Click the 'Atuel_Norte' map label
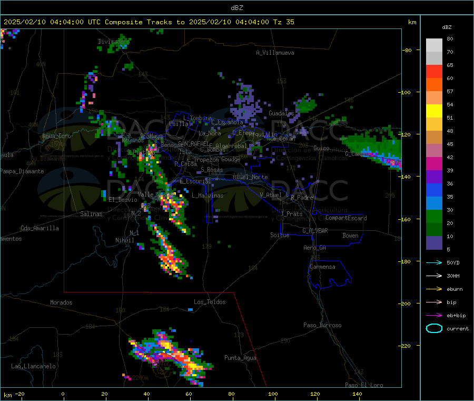 [250, 177]
